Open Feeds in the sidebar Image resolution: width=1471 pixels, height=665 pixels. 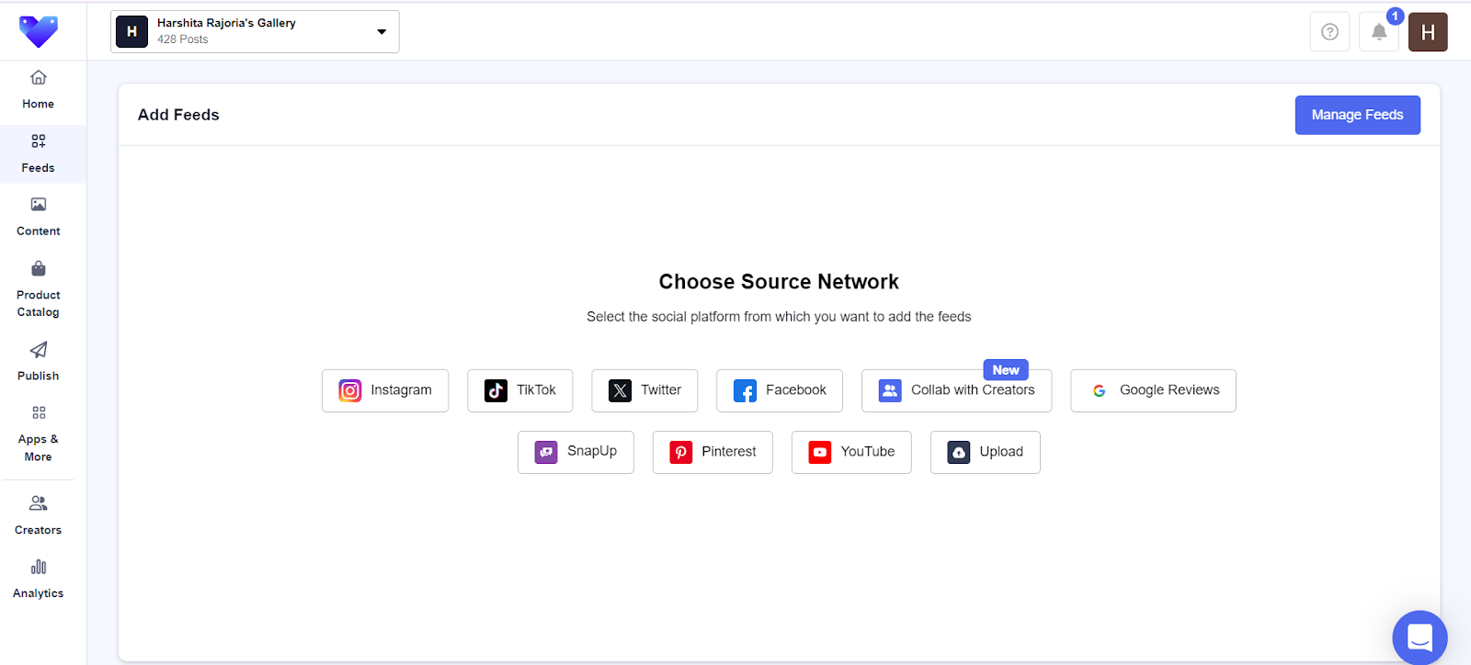[39, 153]
